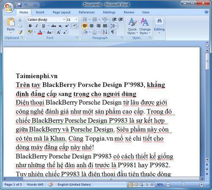Screen dimensions: 212x190
Task: Click the Quick Styles gallery icon
Action: click(132, 22)
